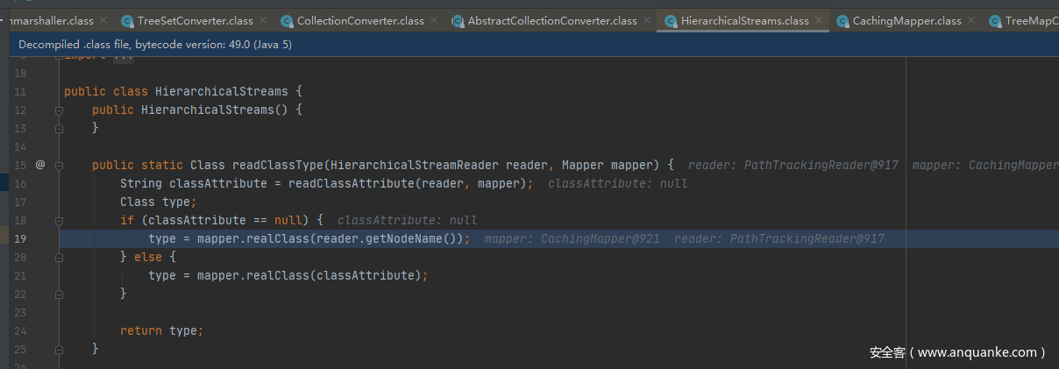Click the CollectionConverter.class tab icon

(288, 21)
